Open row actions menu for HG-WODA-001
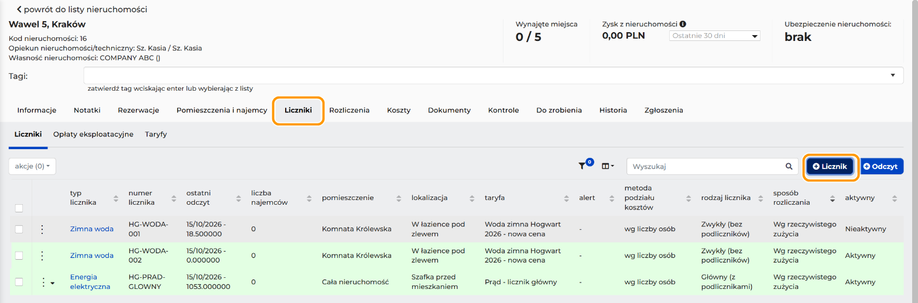 point(42,229)
